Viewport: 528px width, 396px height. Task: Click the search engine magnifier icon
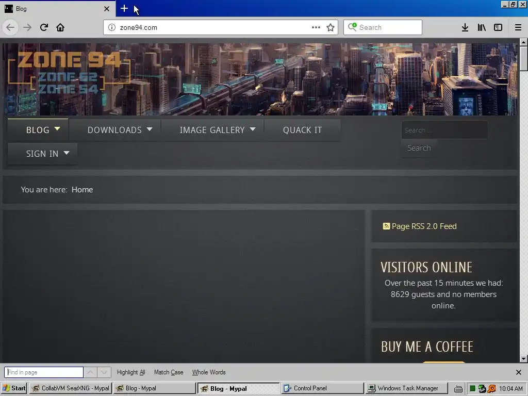[x=352, y=27]
